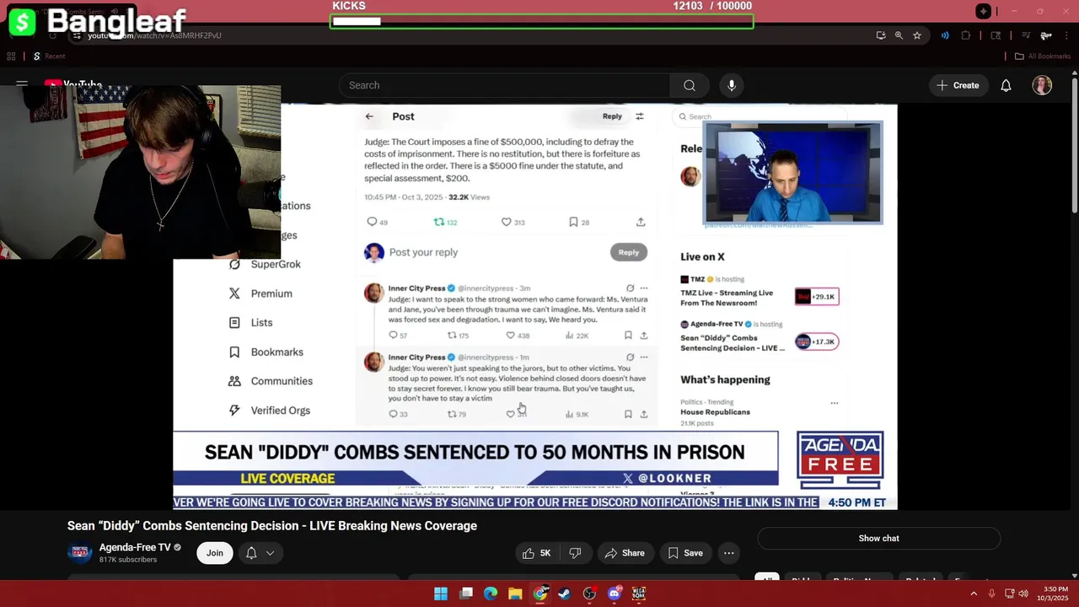Click the Agenda-Free TV channel avatar
1079x607 pixels.
(x=80, y=553)
